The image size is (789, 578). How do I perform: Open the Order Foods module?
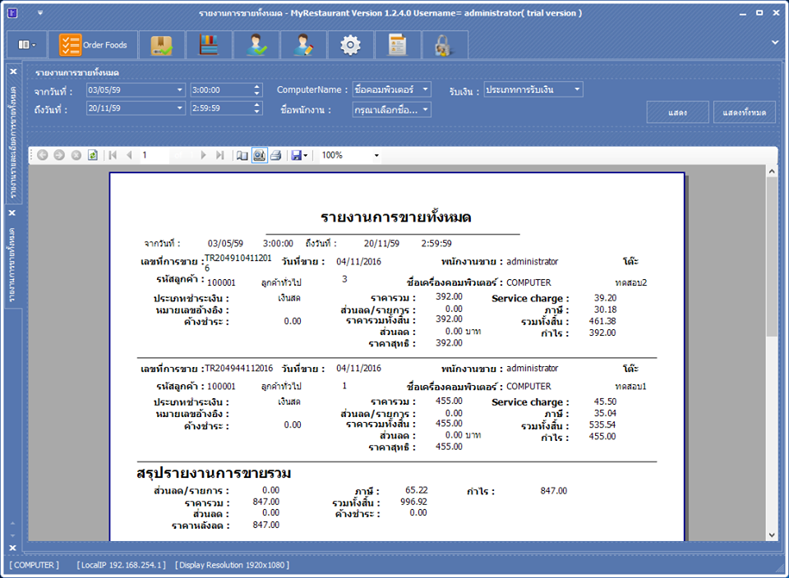pos(93,44)
